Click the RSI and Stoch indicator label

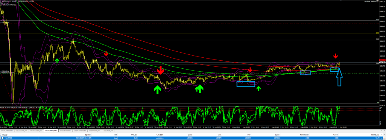point(21,107)
